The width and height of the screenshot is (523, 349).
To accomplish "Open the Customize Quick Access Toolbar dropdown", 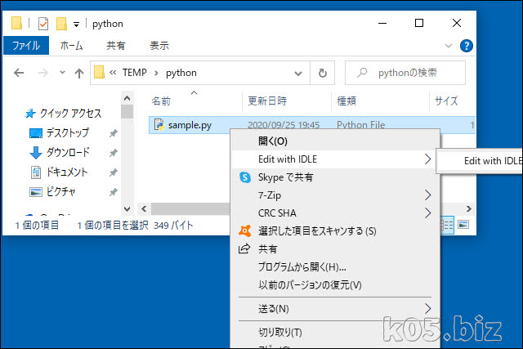I will point(76,24).
